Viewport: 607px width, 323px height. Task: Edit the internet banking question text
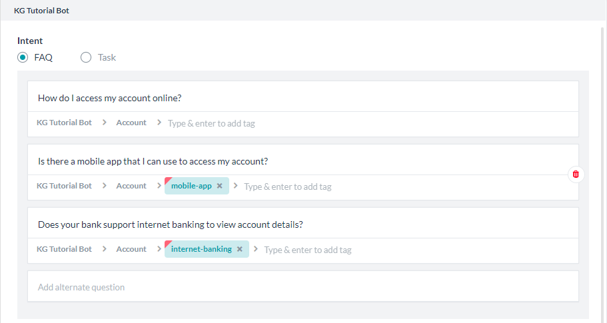point(171,224)
